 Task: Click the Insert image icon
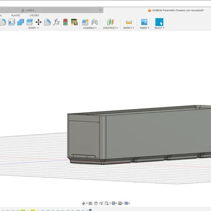[144, 22]
